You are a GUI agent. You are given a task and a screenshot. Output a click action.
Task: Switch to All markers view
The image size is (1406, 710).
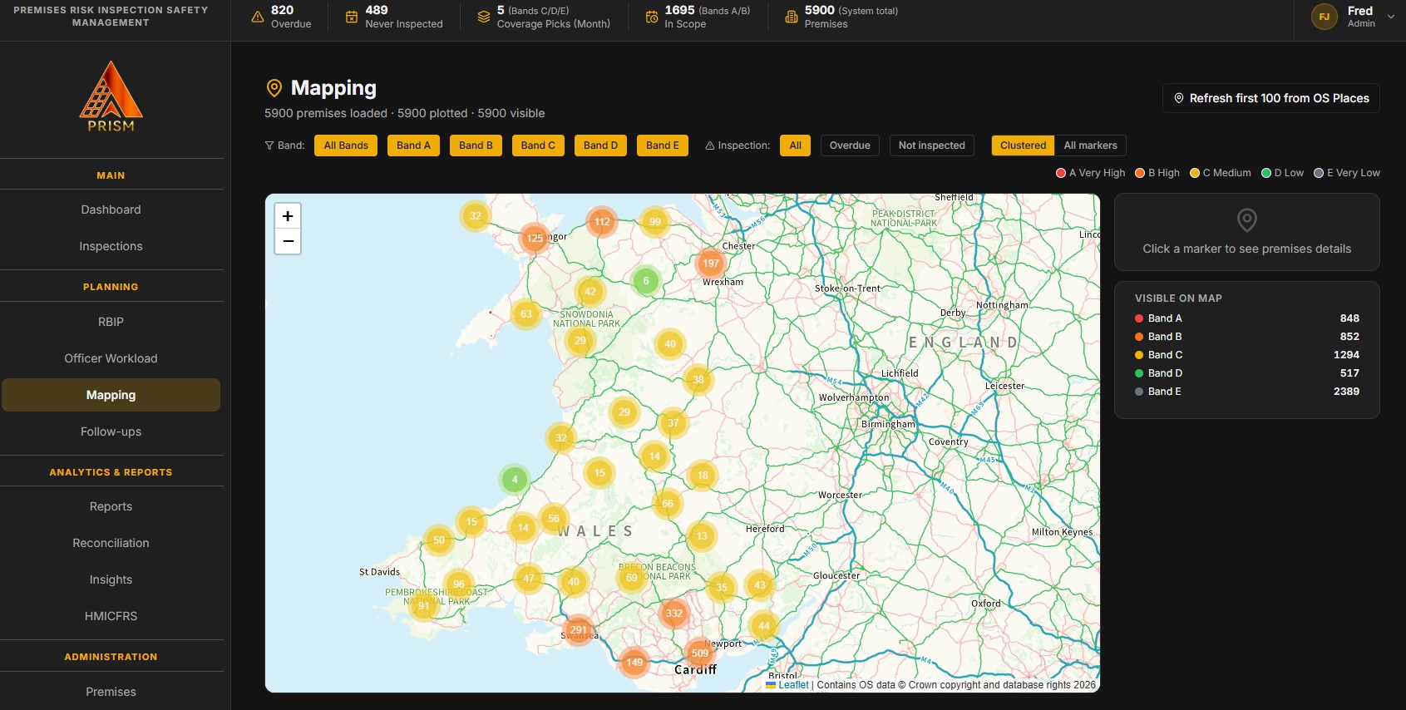pyautogui.click(x=1091, y=145)
